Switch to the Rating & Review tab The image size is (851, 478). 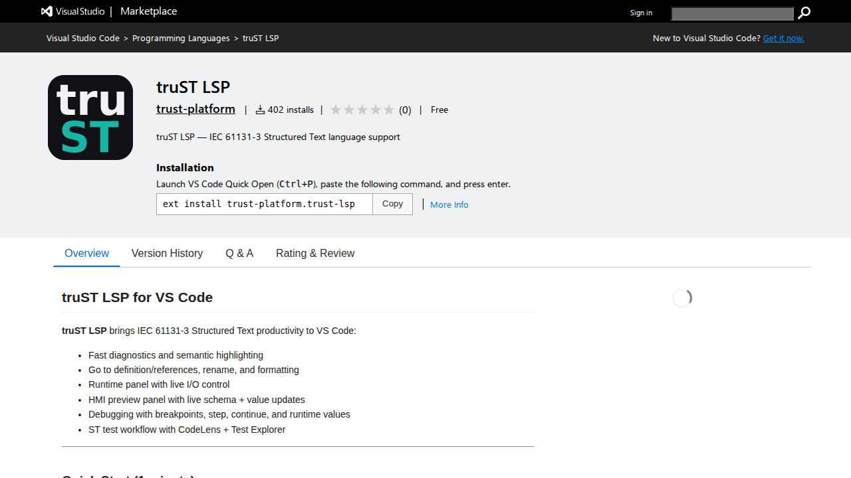(x=315, y=253)
